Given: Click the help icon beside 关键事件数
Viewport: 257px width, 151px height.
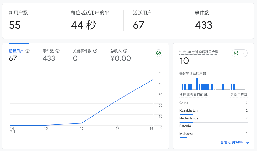Looking at the screenshot, I should [95, 51].
